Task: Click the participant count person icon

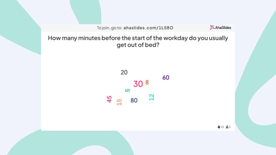Action: coord(227,127)
